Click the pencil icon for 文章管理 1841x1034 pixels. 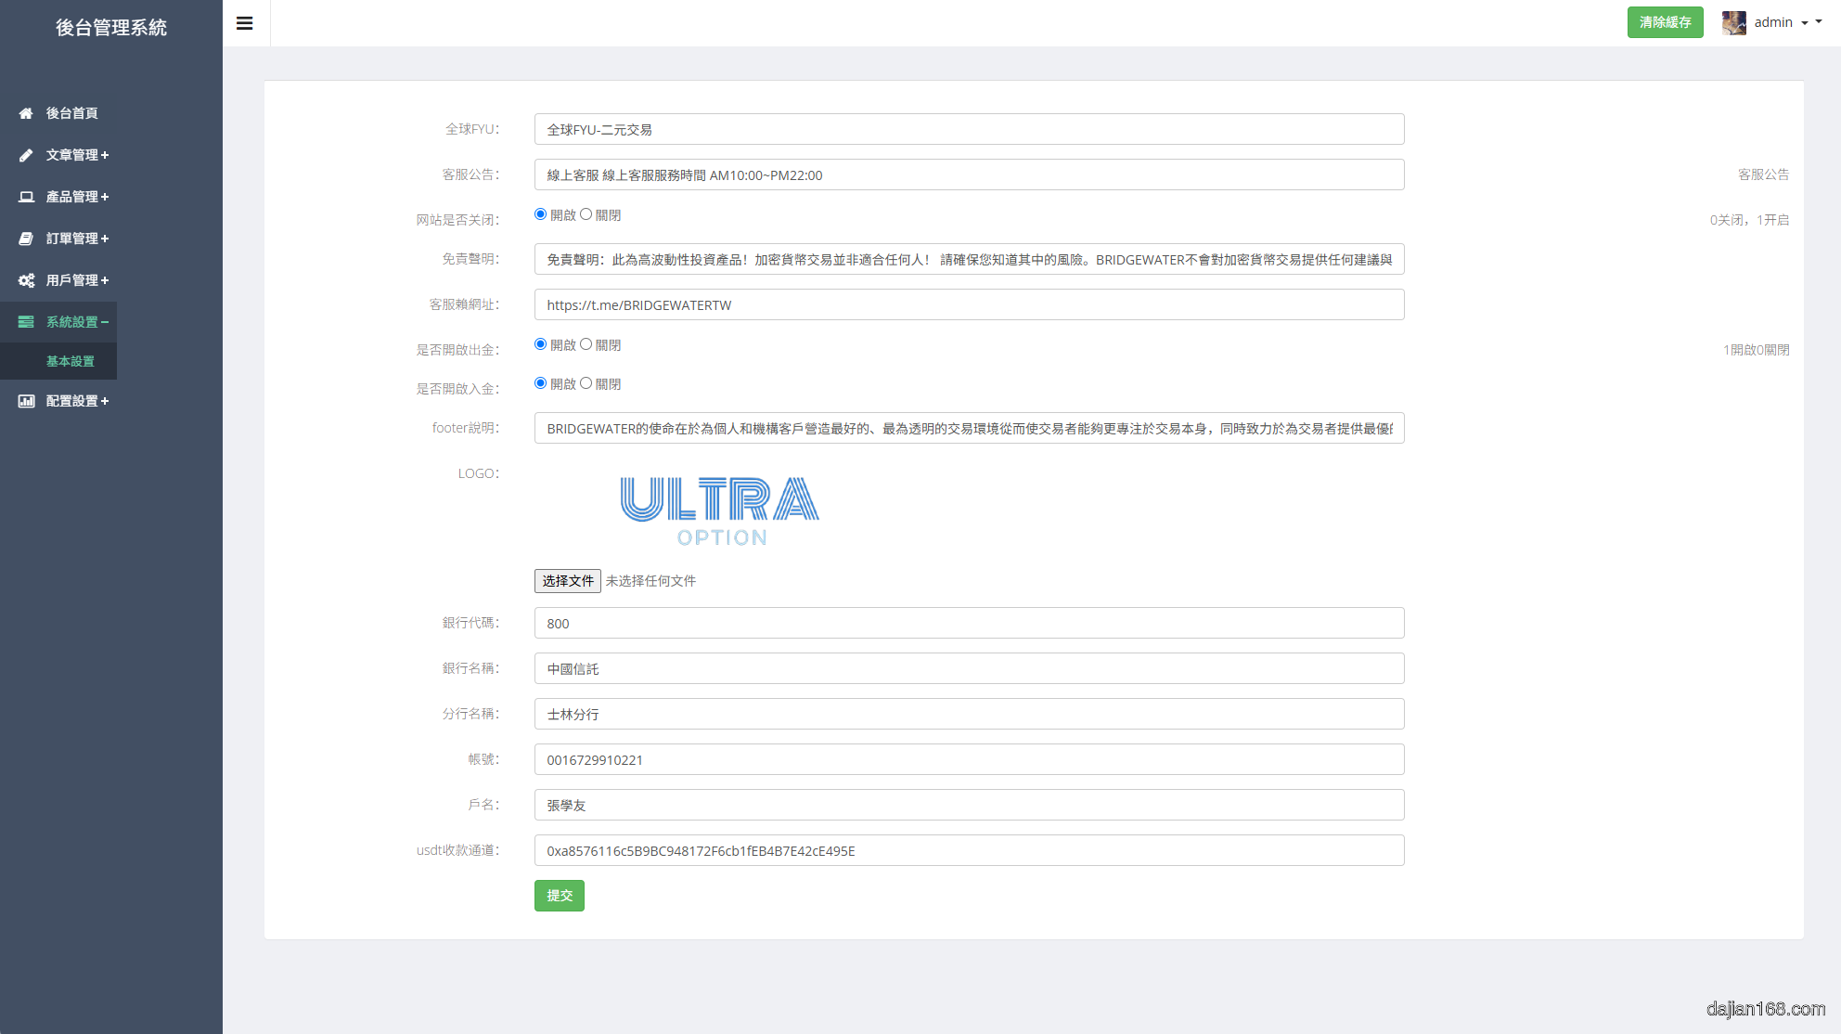[26, 155]
